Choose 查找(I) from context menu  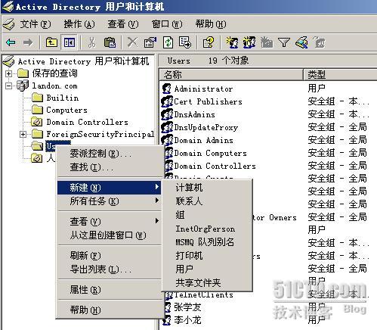coord(110,167)
